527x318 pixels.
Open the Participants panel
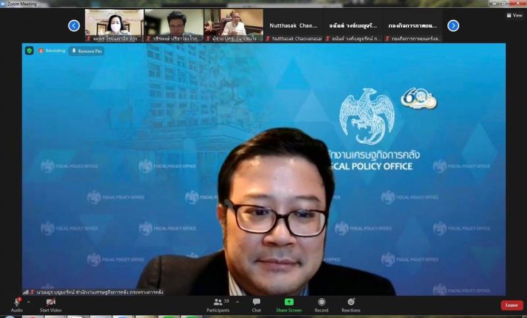pos(218,305)
